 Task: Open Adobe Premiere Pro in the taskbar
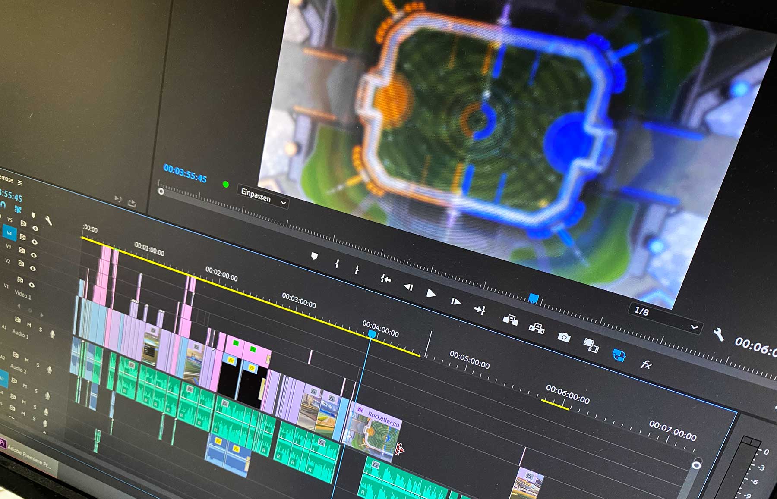(27, 454)
